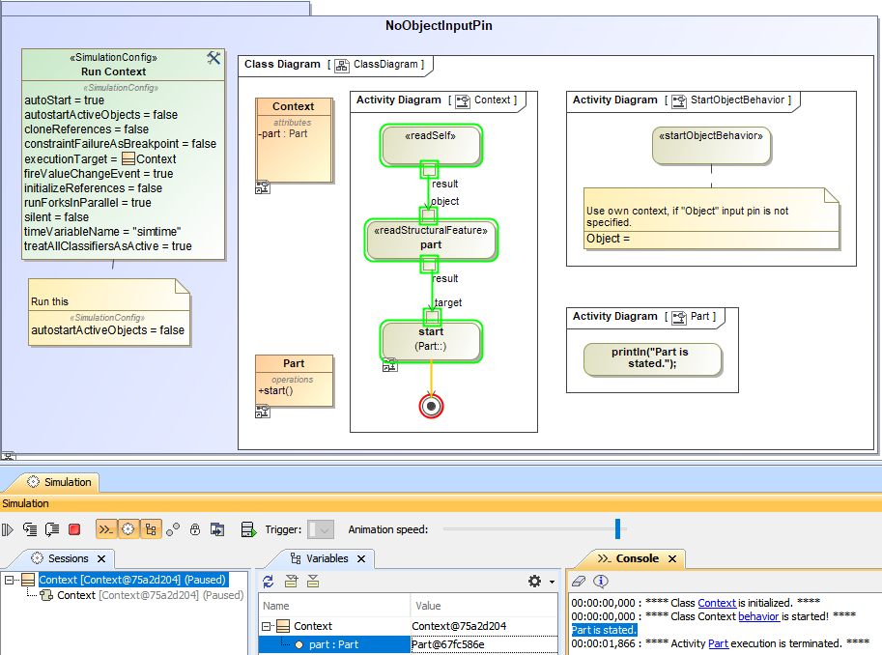The height and width of the screenshot is (655, 882).
Task: Toggle the Sessions pane button in toolbar
Action: tap(128, 529)
